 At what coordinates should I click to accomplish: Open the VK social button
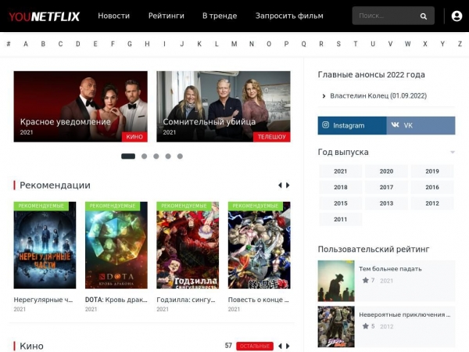421,125
